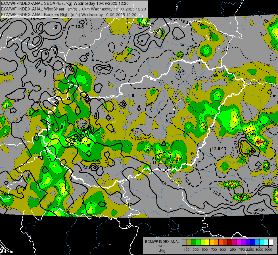This screenshot has width=278, height=255.
Task: Select the sky blue legend swatch
Action: point(257,243)
